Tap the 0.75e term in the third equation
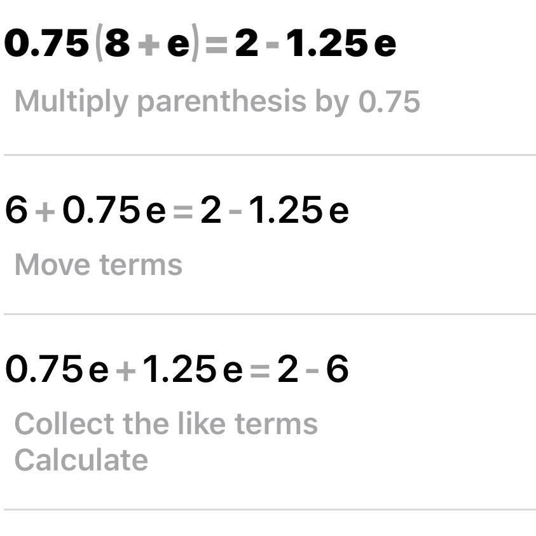This screenshot has width=536, height=536. tap(57, 369)
